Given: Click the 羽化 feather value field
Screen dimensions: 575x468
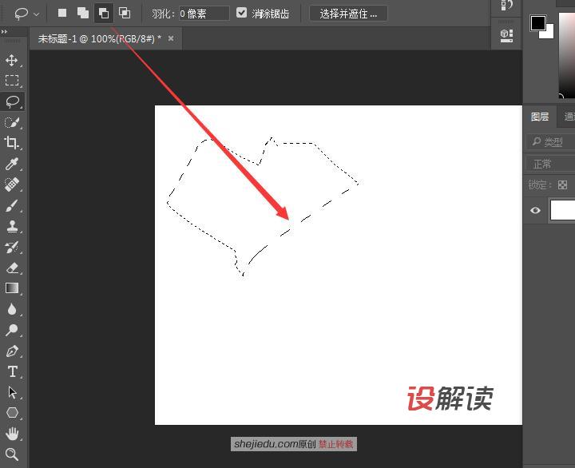Looking at the screenshot, I should (x=204, y=14).
